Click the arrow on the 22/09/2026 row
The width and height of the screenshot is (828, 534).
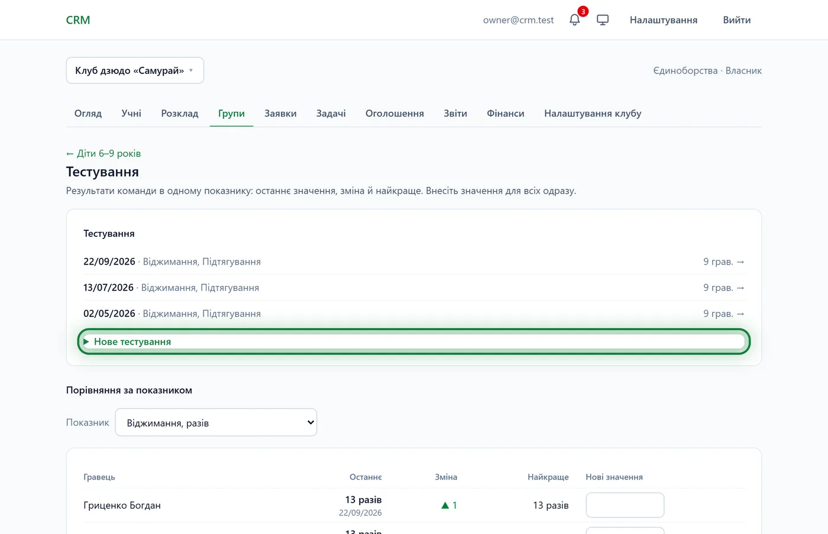pos(740,262)
